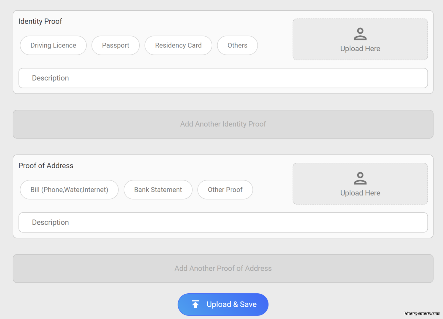Submit with the Upload & Save button
Screen dimensions: 443x319
click(x=223, y=304)
